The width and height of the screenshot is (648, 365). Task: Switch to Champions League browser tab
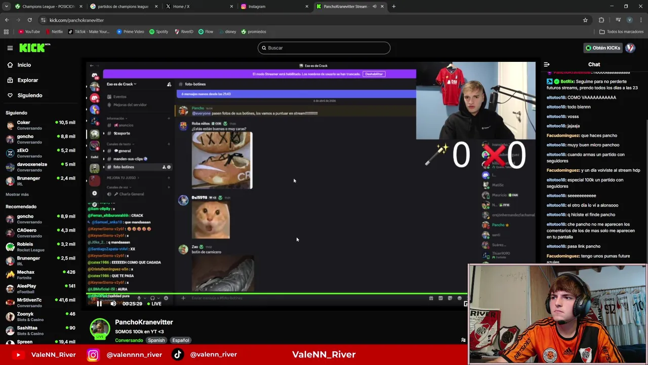pos(48,6)
